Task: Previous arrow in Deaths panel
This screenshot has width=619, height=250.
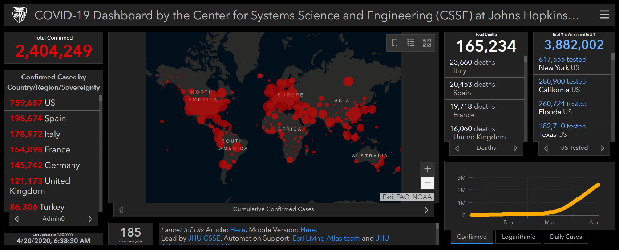Action: pyautogui.click(x=457, y=148)
